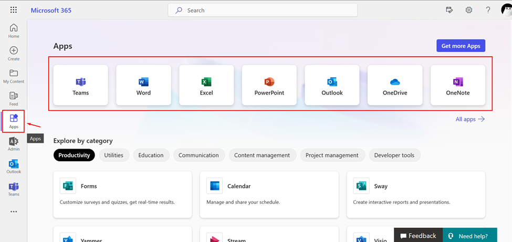This screenshot has height=242, width=512.
Task: Open Feed in the left sidebar
Action: (14, 99)
